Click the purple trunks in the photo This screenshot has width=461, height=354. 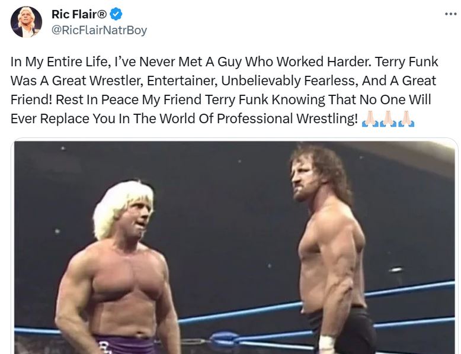point(122,345)
